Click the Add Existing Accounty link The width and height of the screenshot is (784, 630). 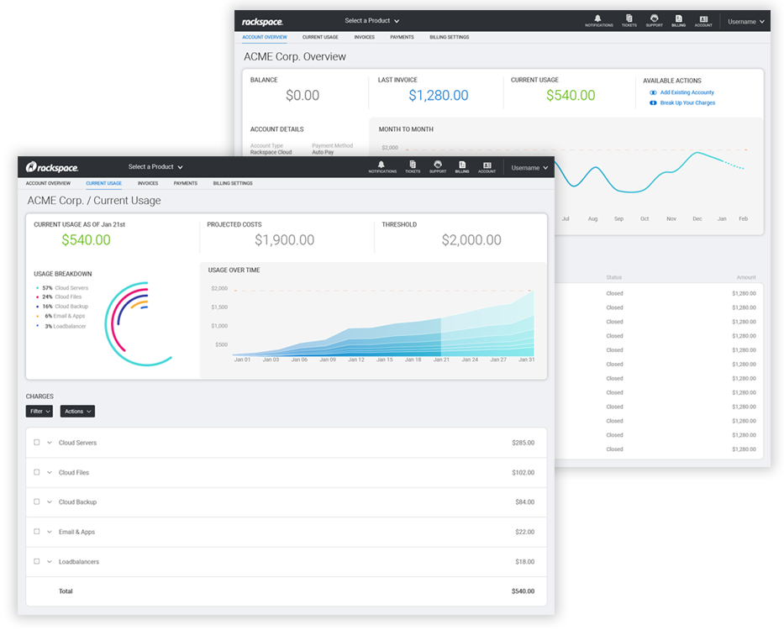(x=687, y=92)
